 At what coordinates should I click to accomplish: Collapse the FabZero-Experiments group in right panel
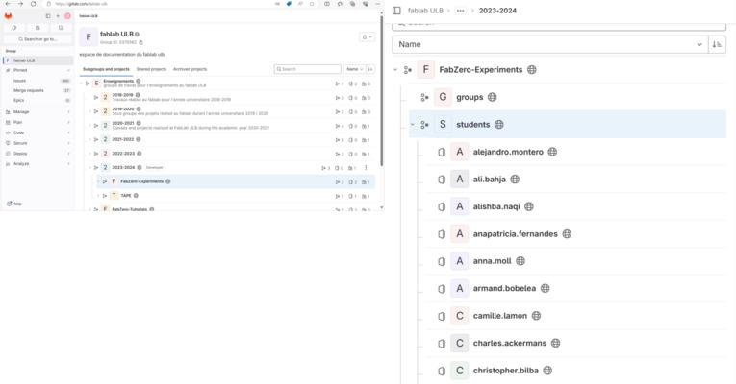395,70
